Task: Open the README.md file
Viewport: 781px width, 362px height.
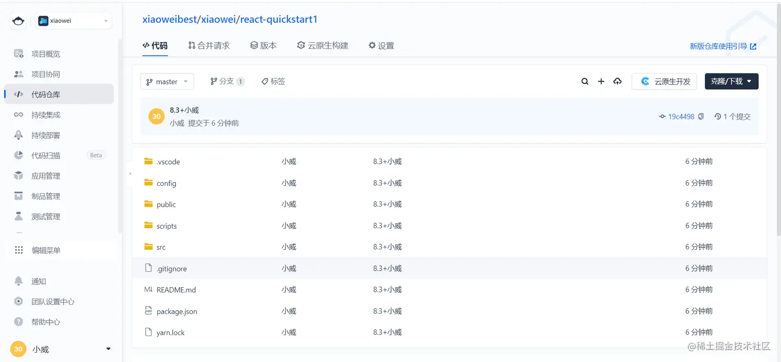Action: (176, 290)
